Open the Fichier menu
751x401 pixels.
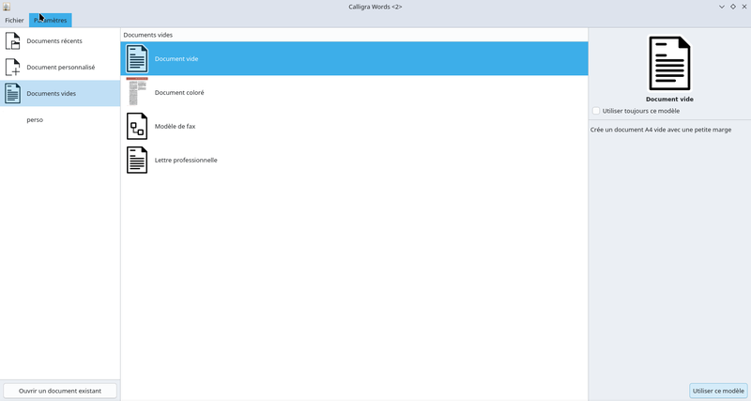pyautogui.click(x=14, y=20)
